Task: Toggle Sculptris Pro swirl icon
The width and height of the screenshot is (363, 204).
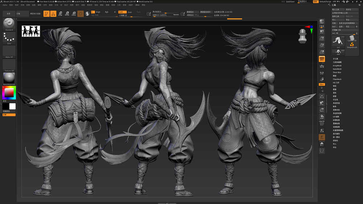Action: 87,14
